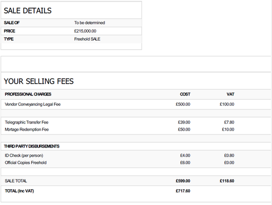This screenshot has width=272, height=205.
Task: Click the PROFESSIONAL CHARGES column header
Action: [x=28, y=94]
